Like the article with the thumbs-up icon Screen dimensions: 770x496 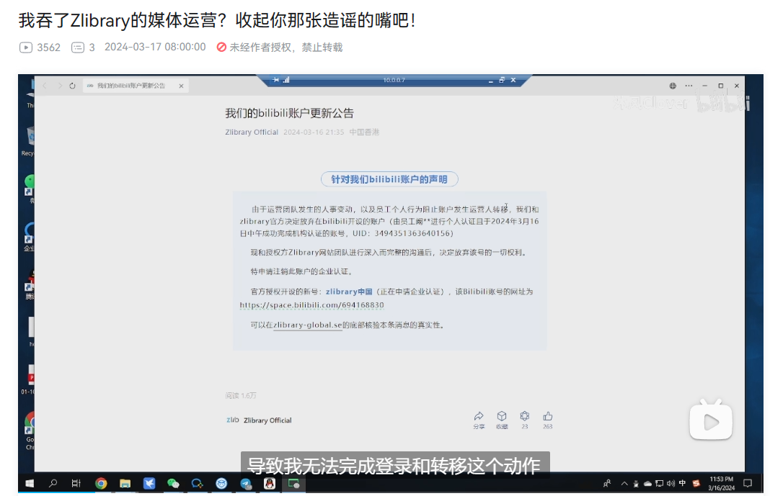click(x=547, y=420)
